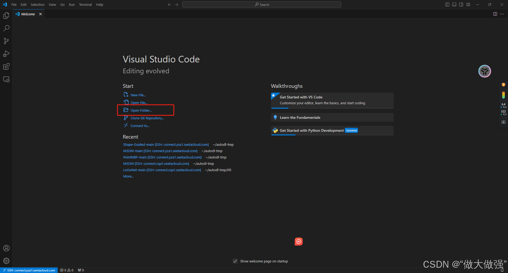Close the Welcome tab

click(x=40, y=14)
